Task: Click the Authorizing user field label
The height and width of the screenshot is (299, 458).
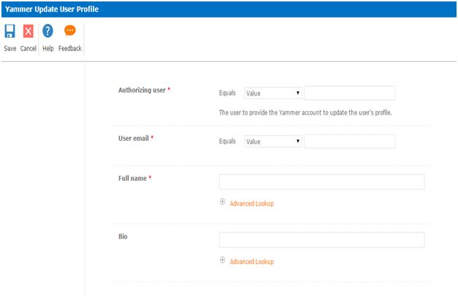Action: [142, 90]
